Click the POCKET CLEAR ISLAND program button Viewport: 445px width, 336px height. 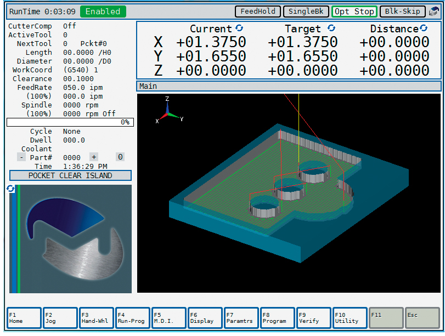point(70,175)
